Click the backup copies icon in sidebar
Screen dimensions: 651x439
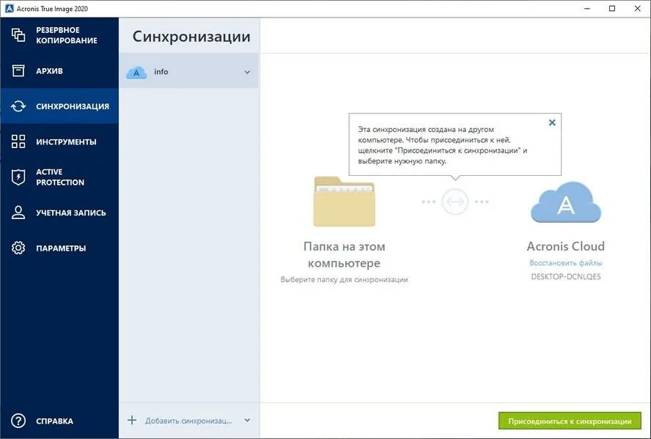click(x=18, y=35)
